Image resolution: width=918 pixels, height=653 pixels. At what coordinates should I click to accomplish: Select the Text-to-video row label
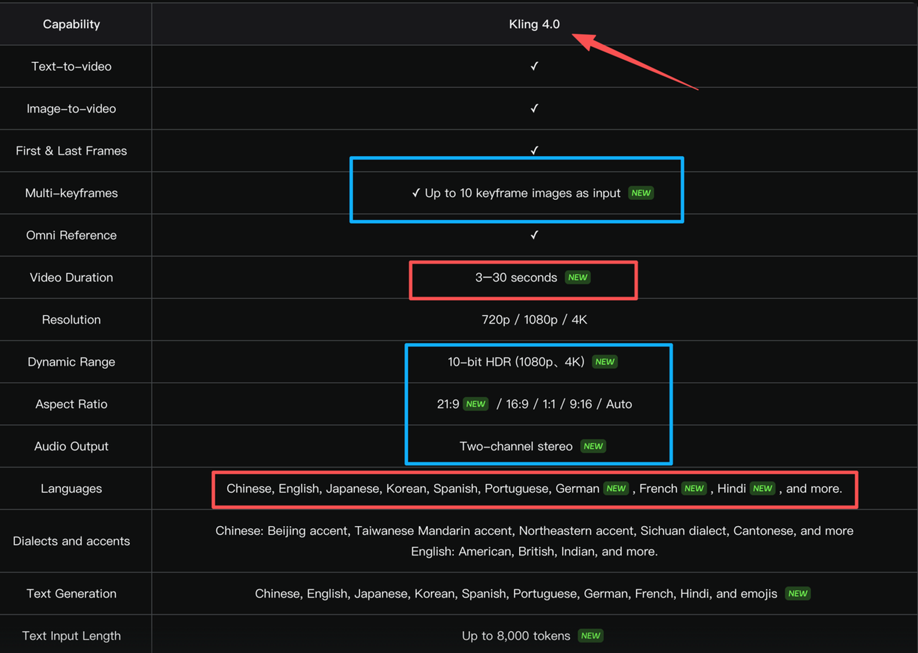(x=71, y=67)
